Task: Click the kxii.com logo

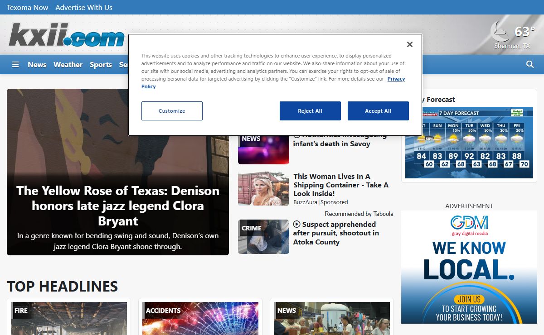Action: (66, 35)
